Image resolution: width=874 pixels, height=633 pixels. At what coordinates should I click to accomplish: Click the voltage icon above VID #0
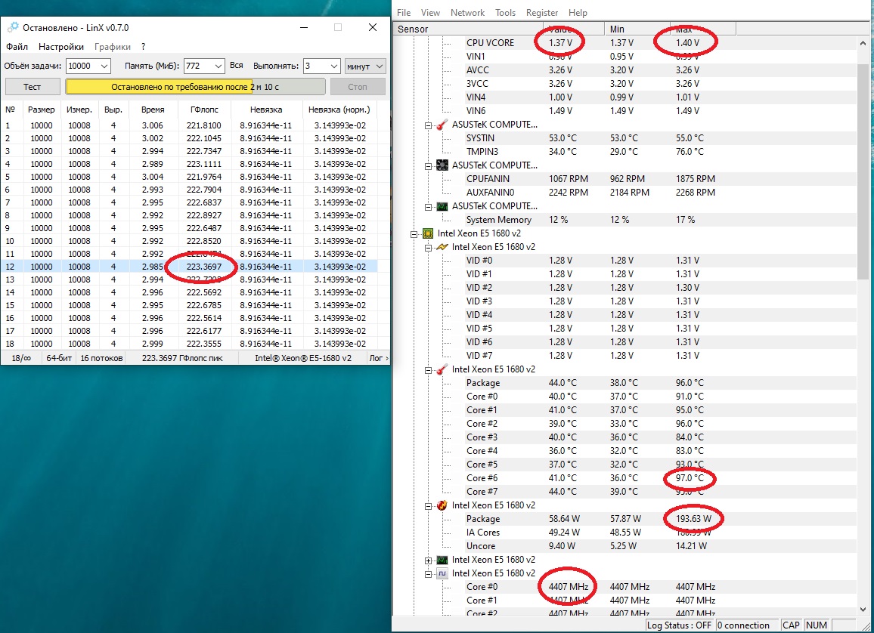pos(442,247)
